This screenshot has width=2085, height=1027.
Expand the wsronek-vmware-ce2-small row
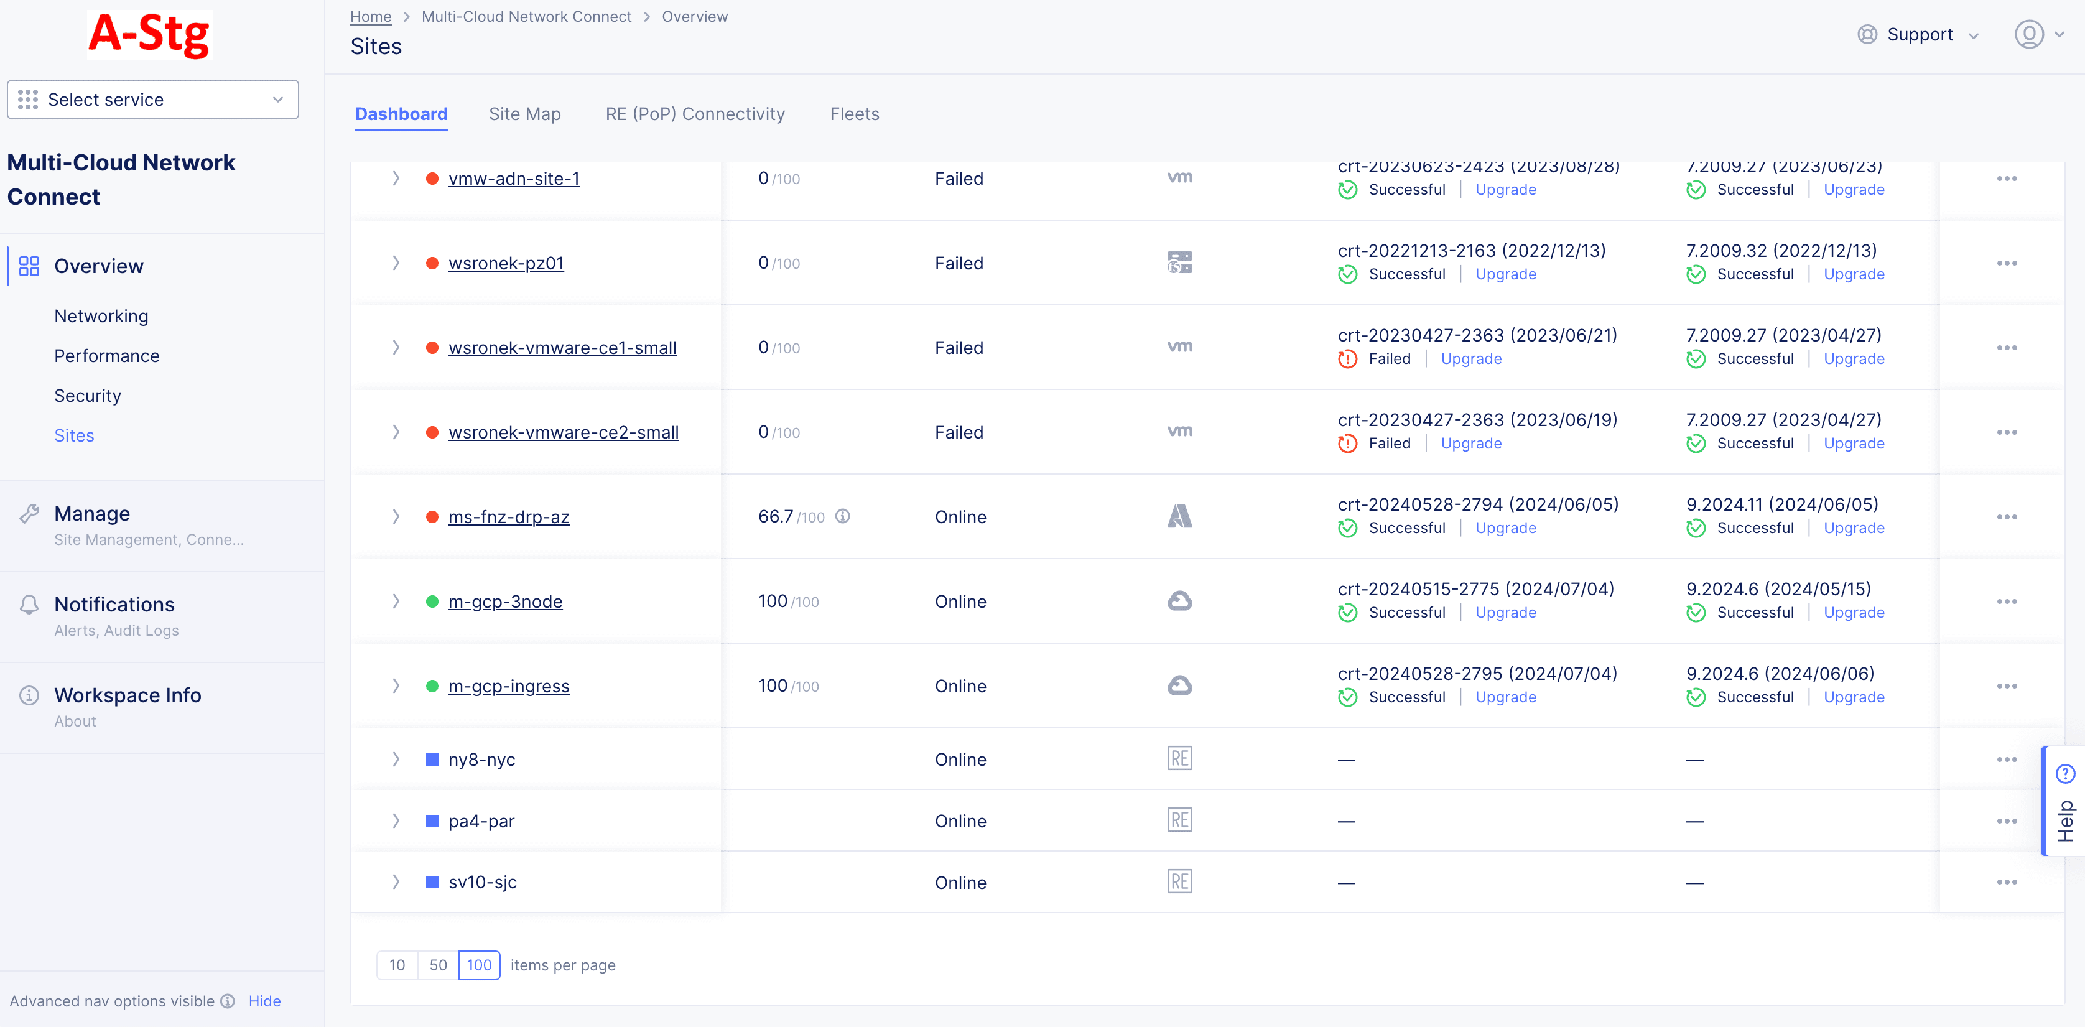point(396,432)
